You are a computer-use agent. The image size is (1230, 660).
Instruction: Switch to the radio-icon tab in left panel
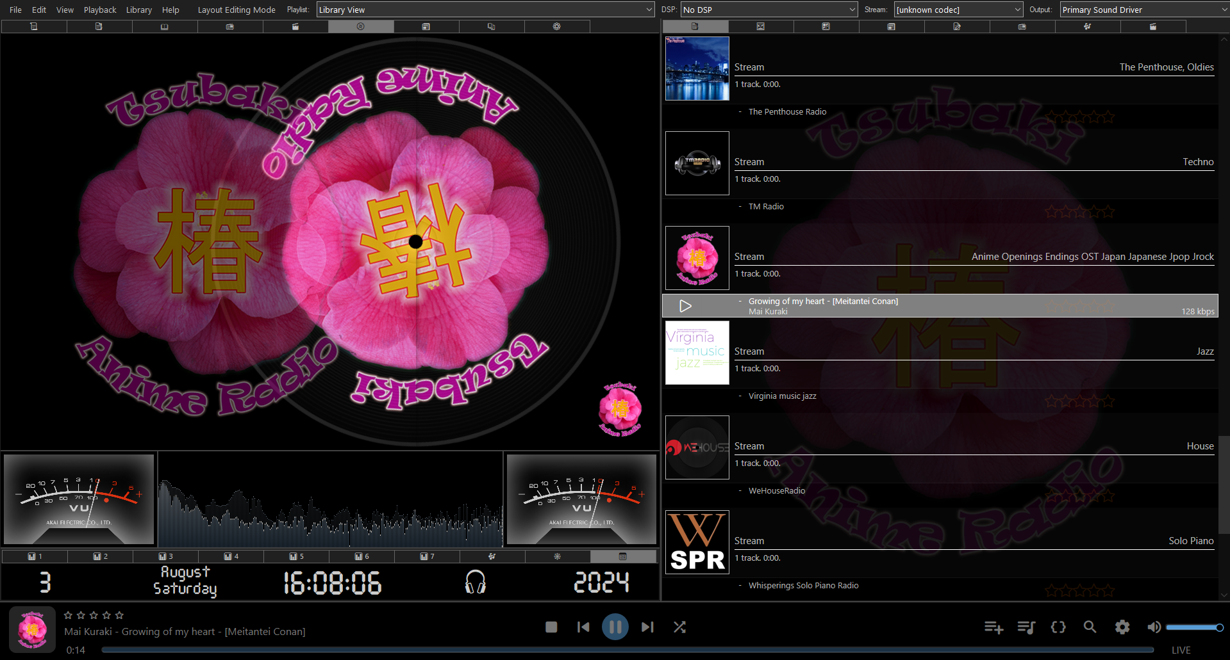tap(230, 26)
